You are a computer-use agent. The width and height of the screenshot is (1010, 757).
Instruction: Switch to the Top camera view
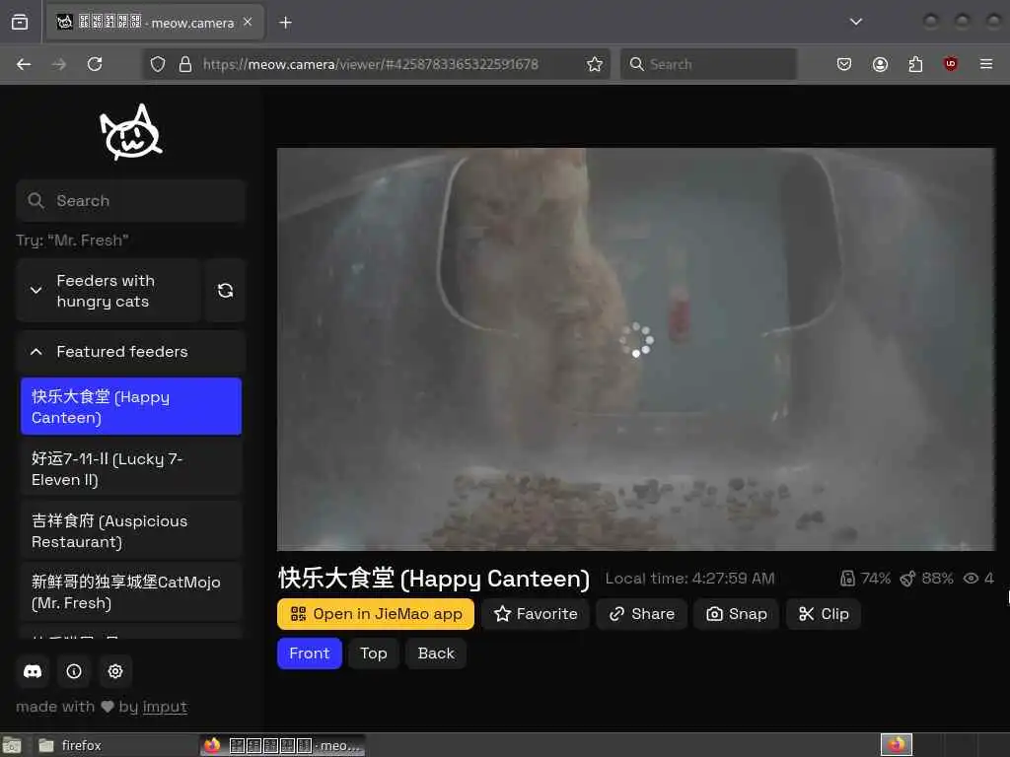point(374,654)
